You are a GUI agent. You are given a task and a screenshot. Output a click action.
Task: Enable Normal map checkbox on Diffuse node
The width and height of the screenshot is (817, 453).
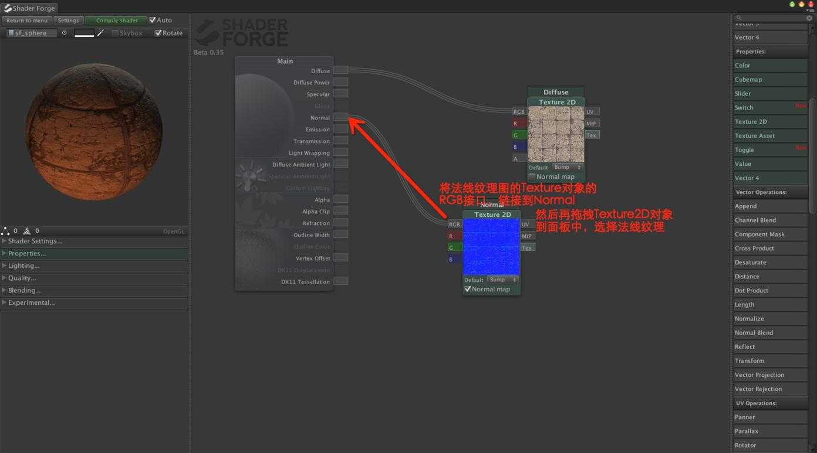pos(532,176)
